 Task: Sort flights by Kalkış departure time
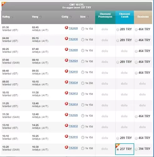[12, 17]
